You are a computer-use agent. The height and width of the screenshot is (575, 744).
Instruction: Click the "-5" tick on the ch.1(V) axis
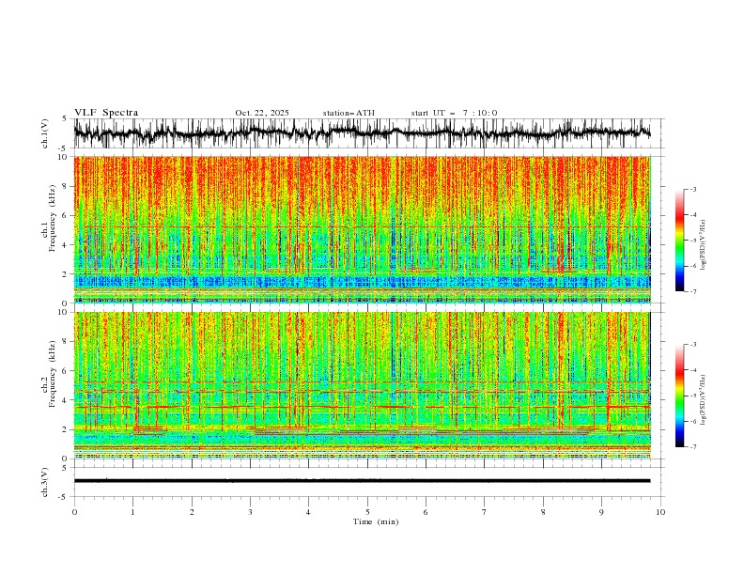point(63,148)
